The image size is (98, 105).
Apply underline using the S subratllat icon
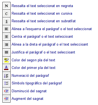coord(6,21)
